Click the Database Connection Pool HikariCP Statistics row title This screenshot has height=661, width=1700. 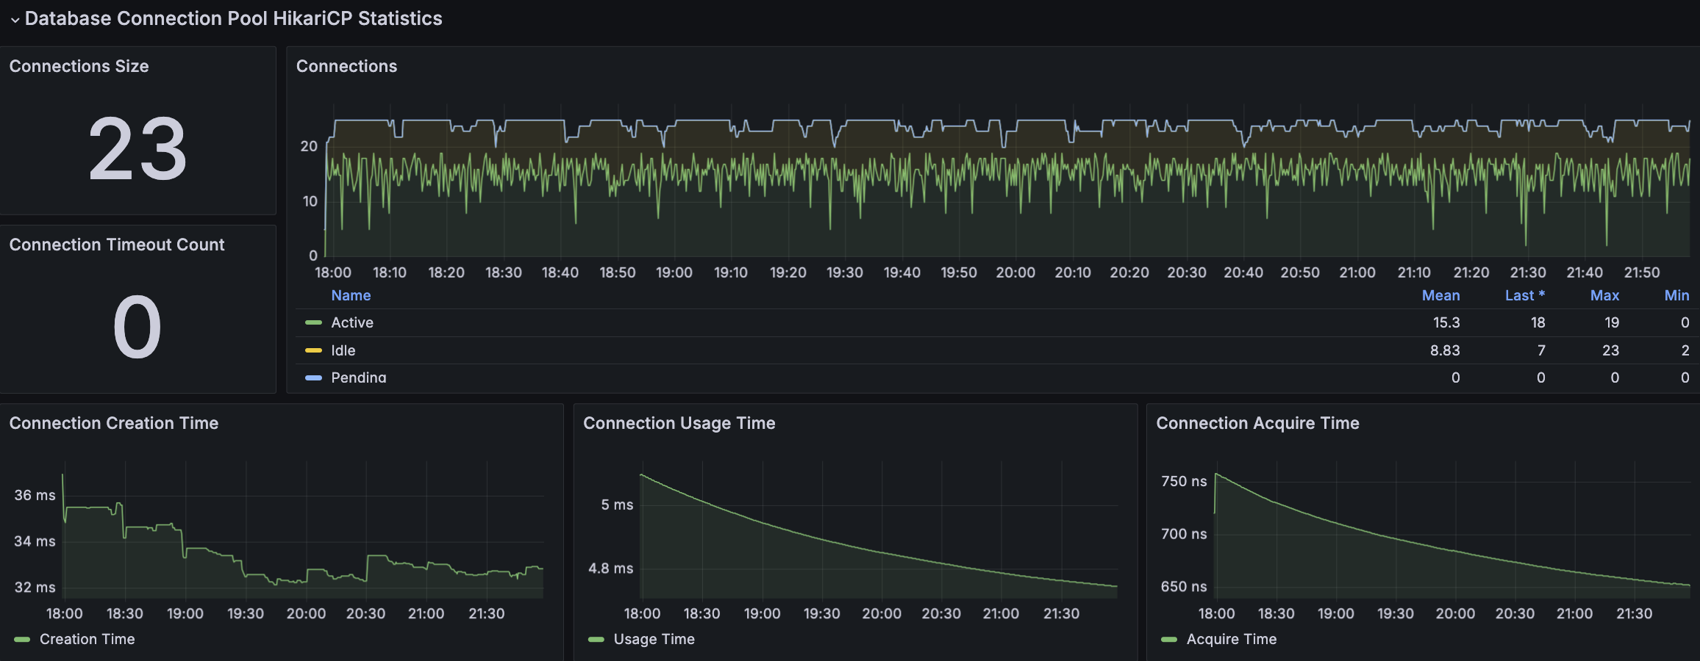click(x=233, y=18)
